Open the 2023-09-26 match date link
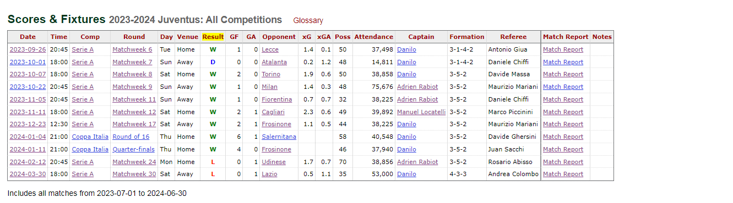Image resolution: width=733 pixels, height=203 pixels. [x=28, y=49]
